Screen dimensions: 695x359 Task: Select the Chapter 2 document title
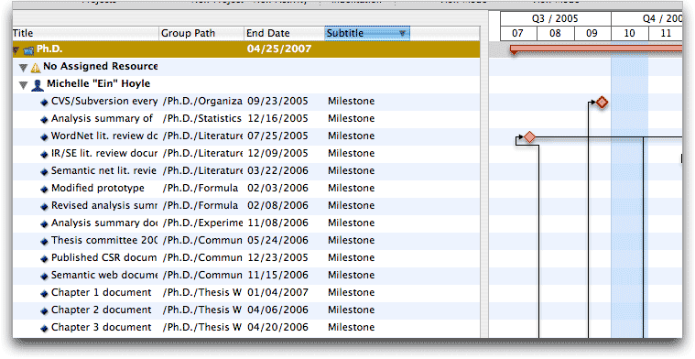[x=101, y=310]
